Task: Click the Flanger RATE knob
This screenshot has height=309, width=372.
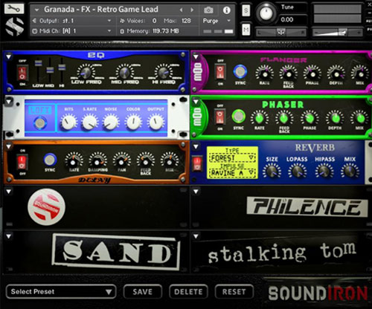Action: (265, 74)
